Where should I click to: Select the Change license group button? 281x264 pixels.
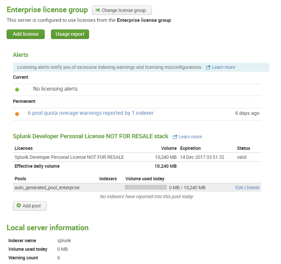click(122, 10)
